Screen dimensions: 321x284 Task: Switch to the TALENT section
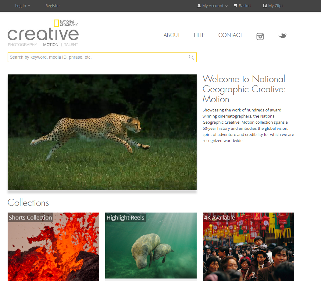[x=71, y=45]
